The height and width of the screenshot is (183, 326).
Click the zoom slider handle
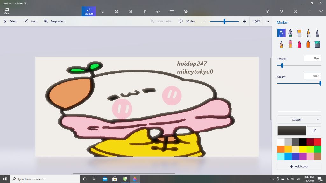224,21
